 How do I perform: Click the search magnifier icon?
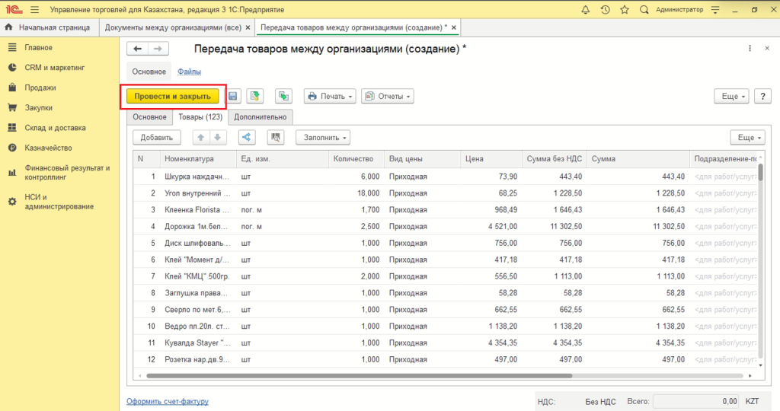[644, 9]
